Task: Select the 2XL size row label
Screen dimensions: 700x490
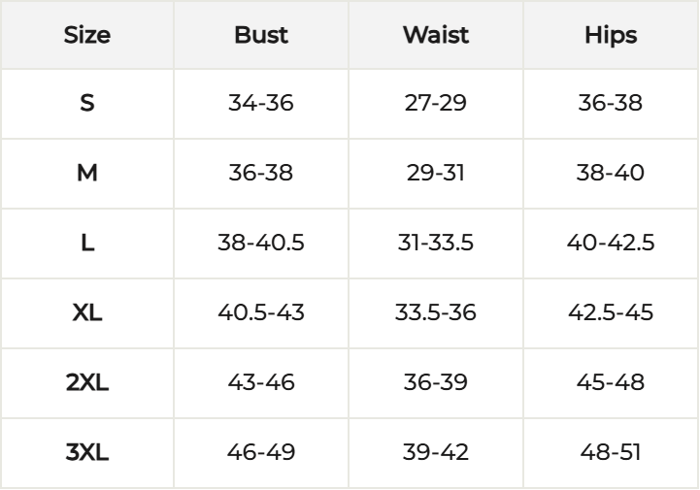Action: click(87, 382)
